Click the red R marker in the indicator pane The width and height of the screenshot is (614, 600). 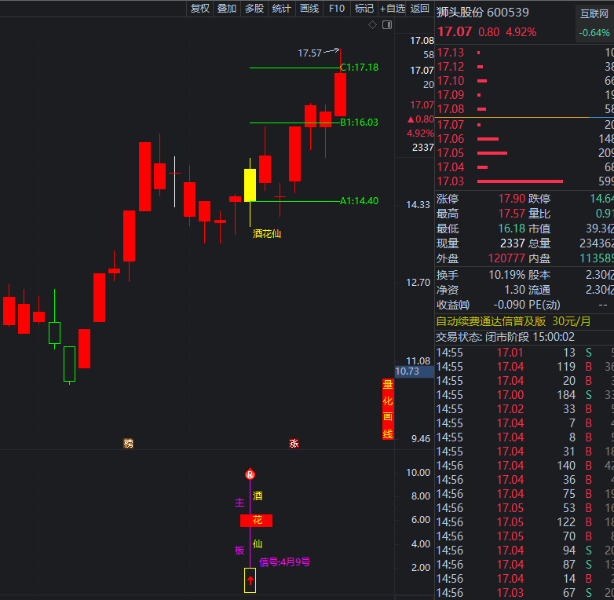tap(250, 474)
